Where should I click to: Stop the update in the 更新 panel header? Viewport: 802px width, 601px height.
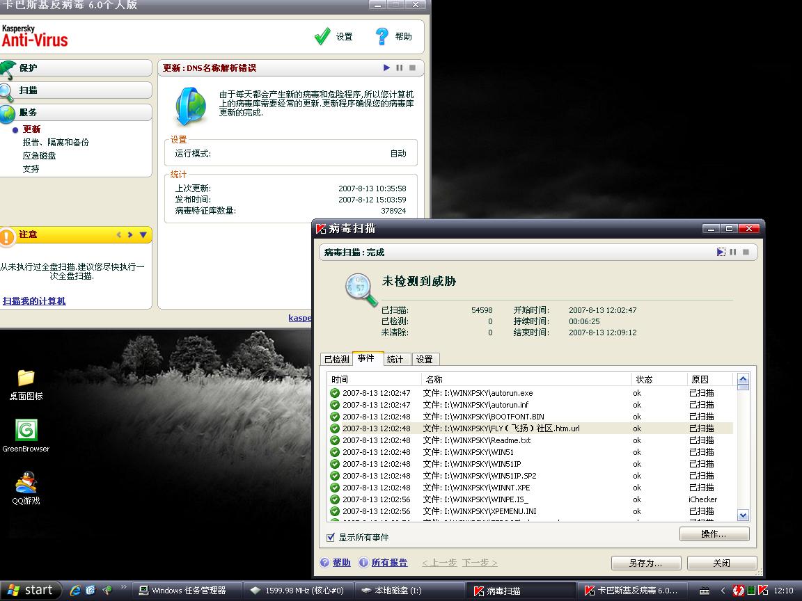coord(412,67)
